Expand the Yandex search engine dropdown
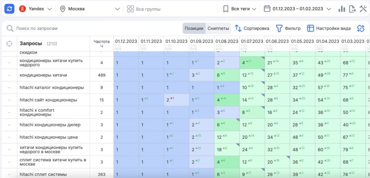 [x=35, y=9]
